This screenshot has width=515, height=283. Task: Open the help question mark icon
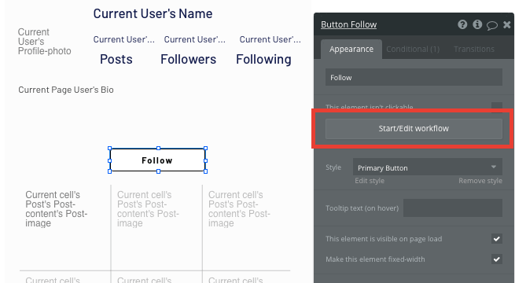[x=462, y=24]
